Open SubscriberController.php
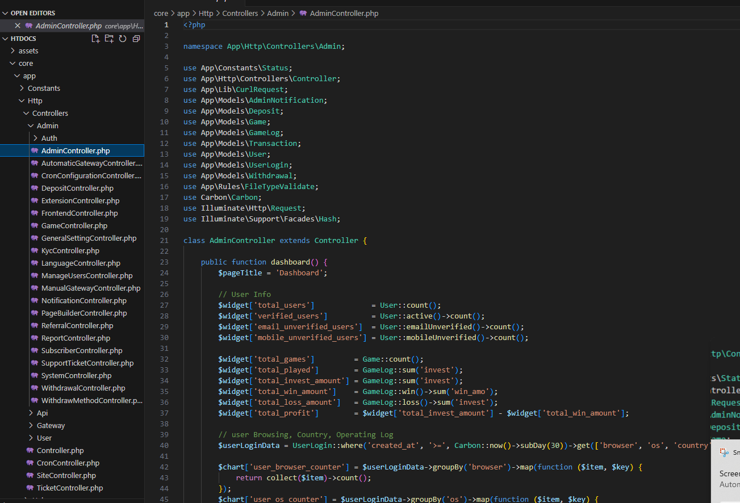This screenshot has height=503, width=740. tap(82, 350)
